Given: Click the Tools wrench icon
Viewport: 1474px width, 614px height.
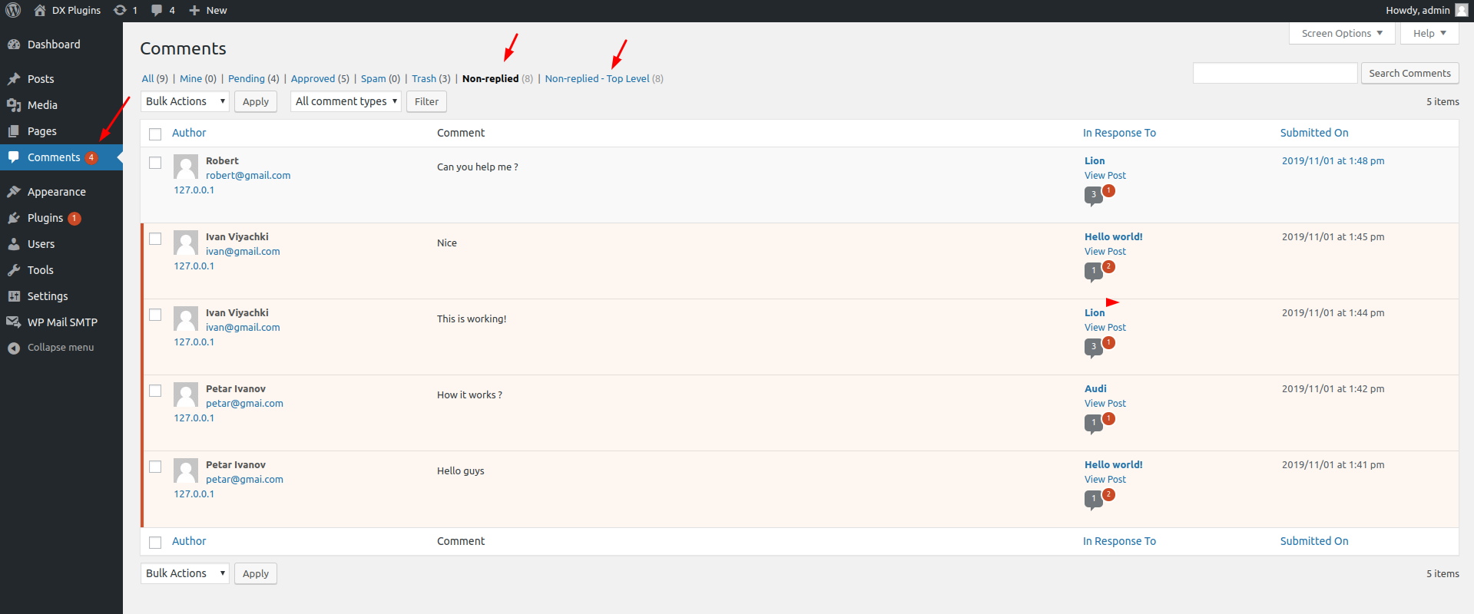Looking at the screenshot, I should pyautogui.click(x=14, y=270).
